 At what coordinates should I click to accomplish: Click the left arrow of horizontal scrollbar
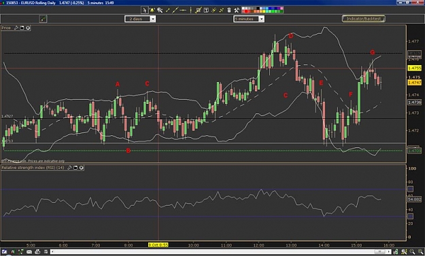(x=52, y=252)
